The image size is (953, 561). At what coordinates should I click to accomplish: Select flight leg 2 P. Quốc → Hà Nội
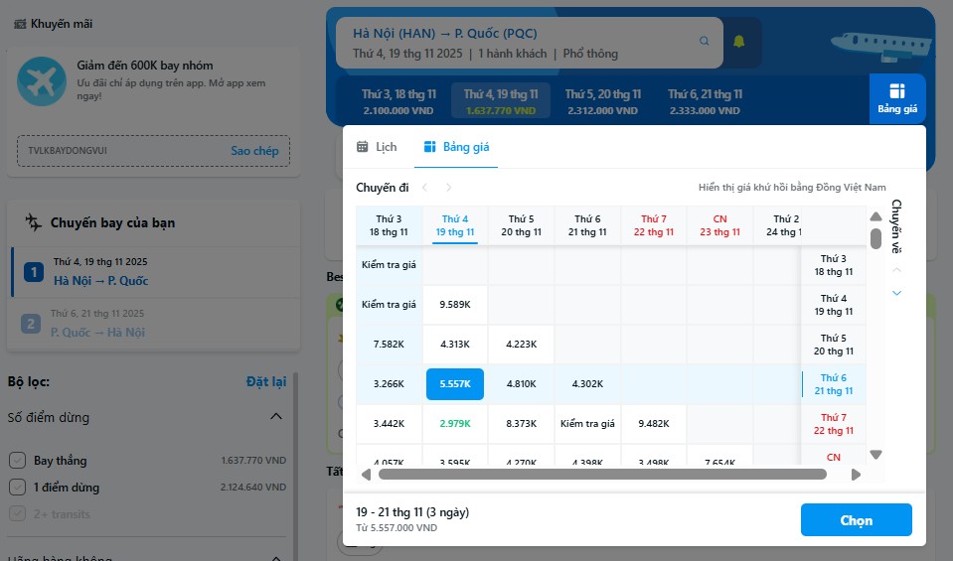click(156, 324)
